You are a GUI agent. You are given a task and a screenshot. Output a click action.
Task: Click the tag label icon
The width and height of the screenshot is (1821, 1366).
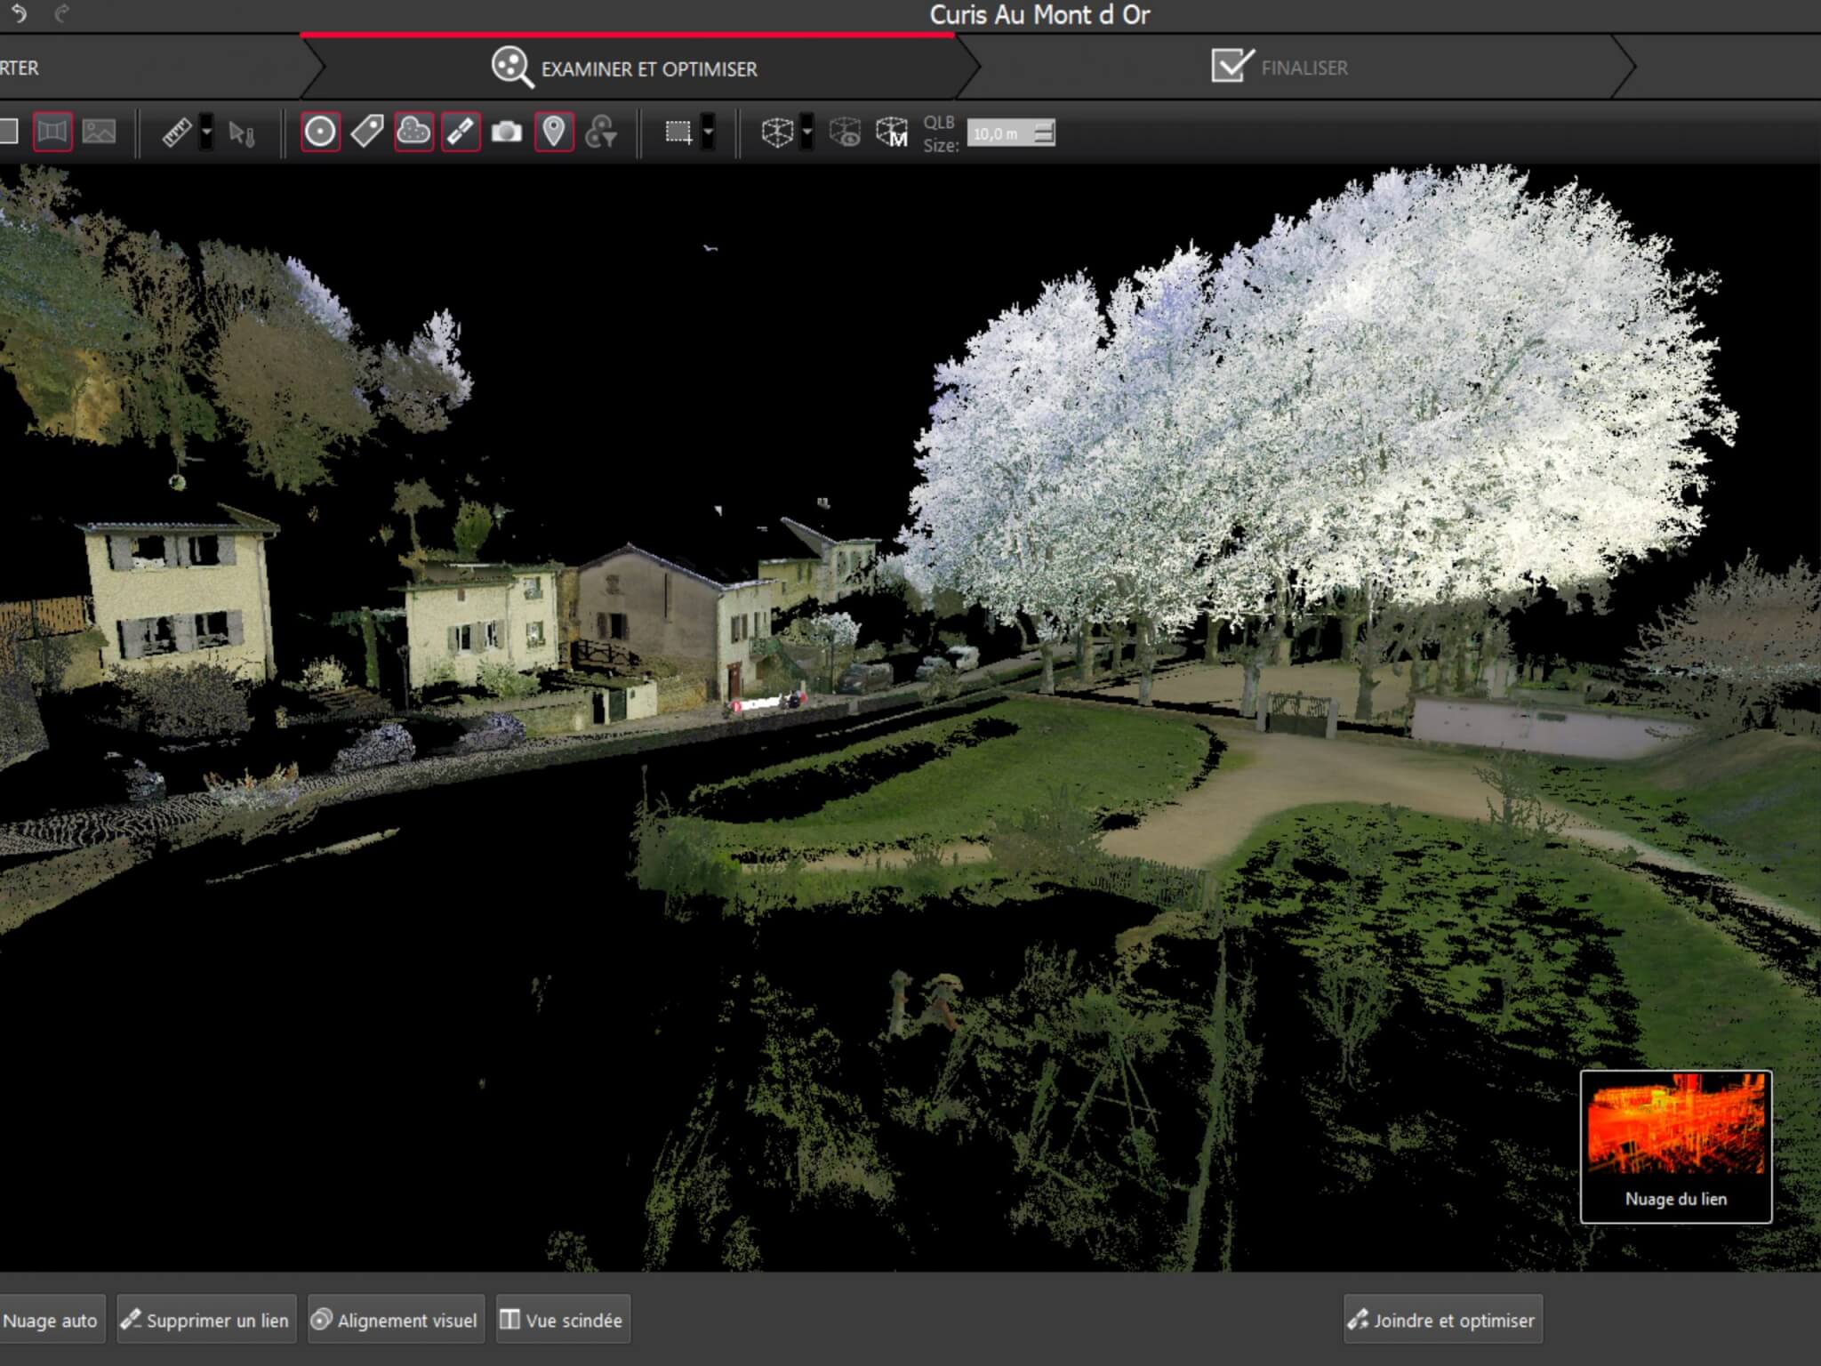pyautogui.click(x=366, y=132)
